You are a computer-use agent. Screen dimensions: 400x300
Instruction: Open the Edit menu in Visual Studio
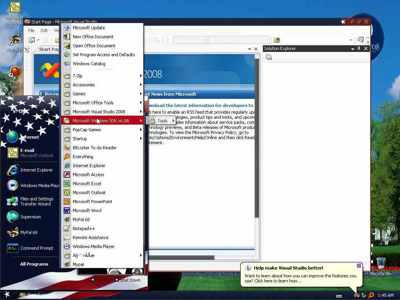coord(44,30)
